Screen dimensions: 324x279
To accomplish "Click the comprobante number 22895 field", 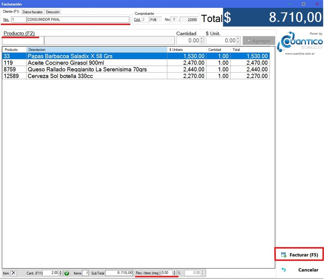I will [x=189, y=20].
